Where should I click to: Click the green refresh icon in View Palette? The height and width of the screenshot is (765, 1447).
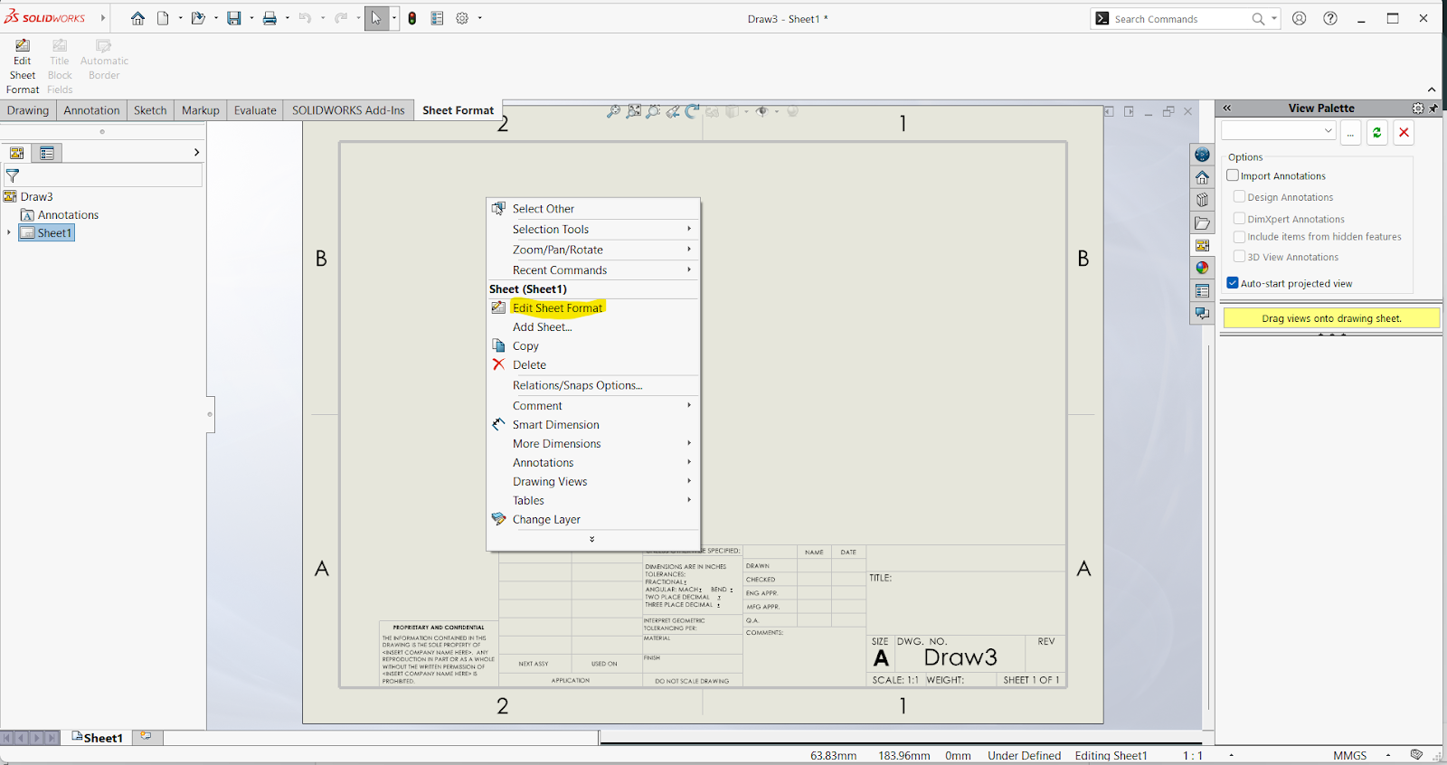(x=1376, y=133)
